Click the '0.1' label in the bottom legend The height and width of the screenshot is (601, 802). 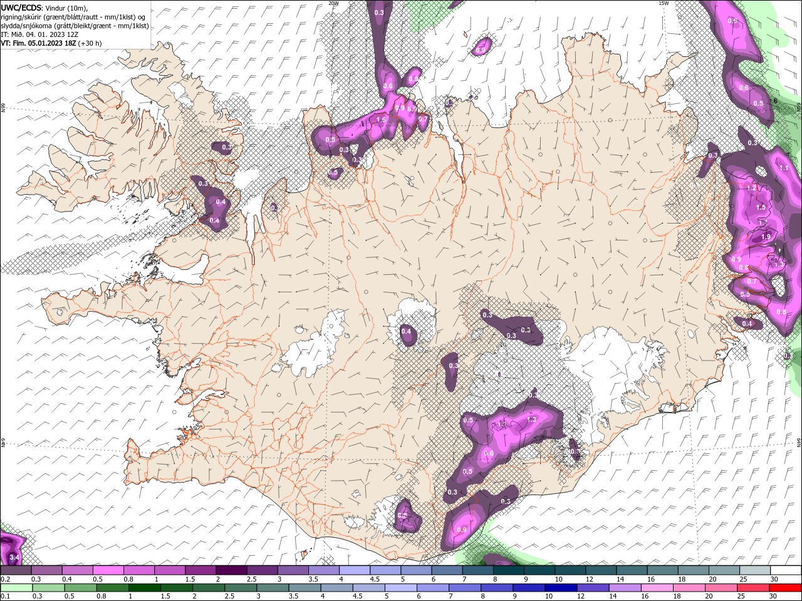[x=5, y=597]
